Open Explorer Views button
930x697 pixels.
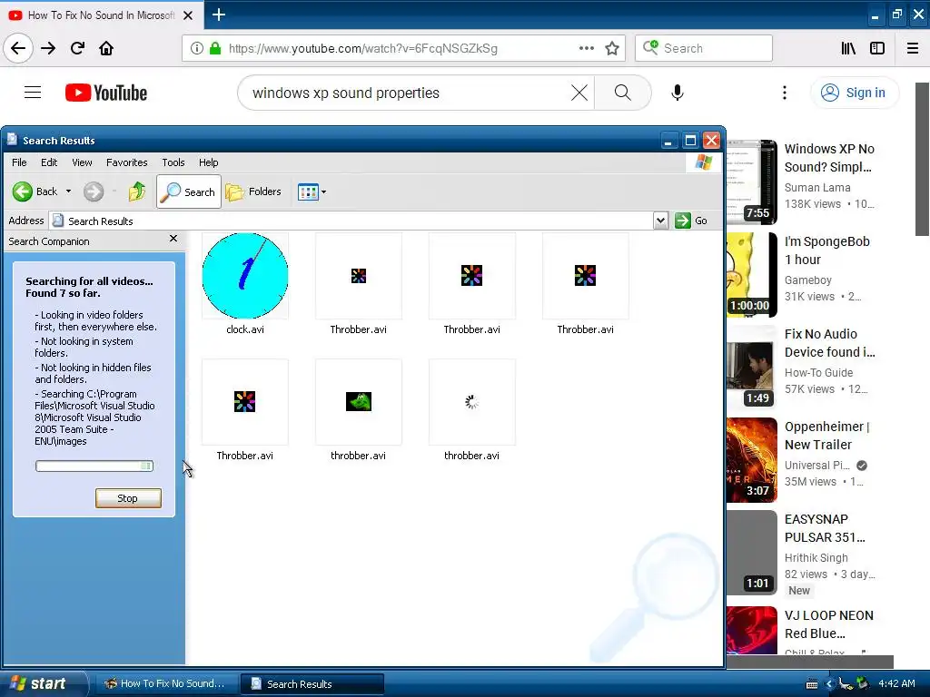click(x=308, y=192)
